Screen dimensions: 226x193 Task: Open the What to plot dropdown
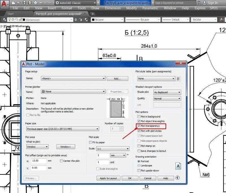(38, 147)
